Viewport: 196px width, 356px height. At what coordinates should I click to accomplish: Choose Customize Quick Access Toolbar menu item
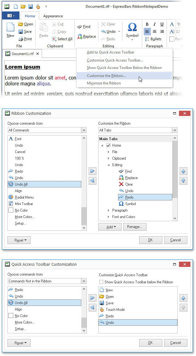coord(124,60)
